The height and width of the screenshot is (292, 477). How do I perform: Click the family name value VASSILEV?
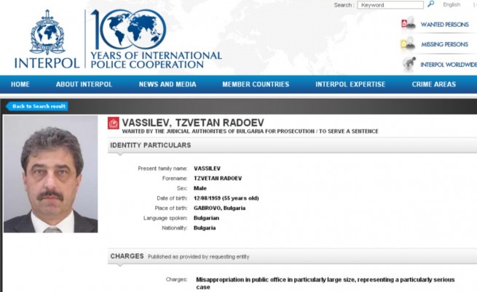[x=207, y=169]
